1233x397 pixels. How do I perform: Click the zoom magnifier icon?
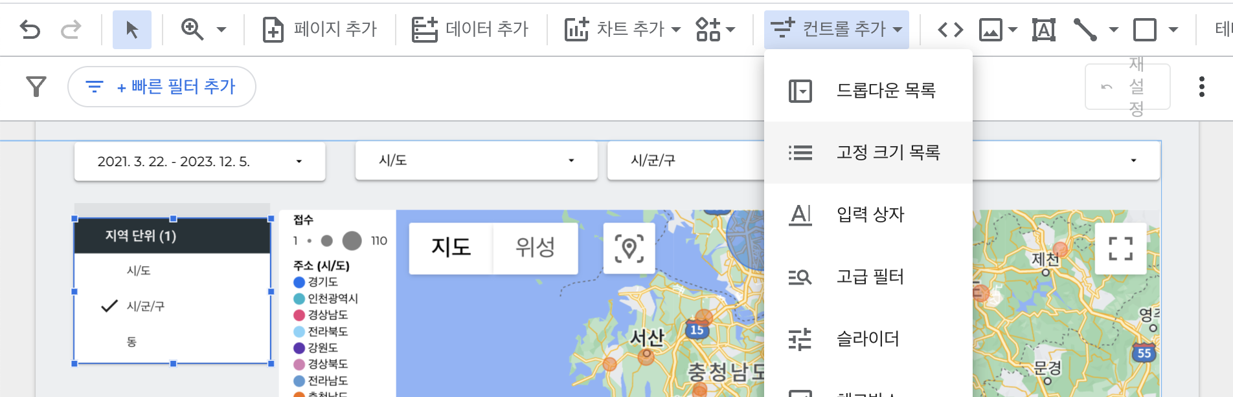click(x=192, y=29)
